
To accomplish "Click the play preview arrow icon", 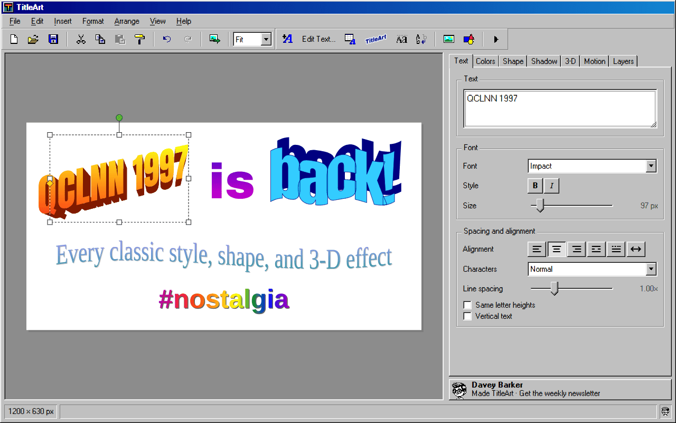I will pos(496,39).
